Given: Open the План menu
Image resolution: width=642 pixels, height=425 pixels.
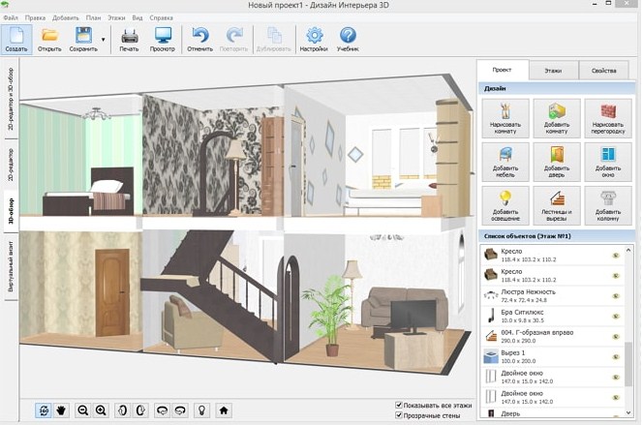Looking at the screenshot, I should [x=93, y=18].
